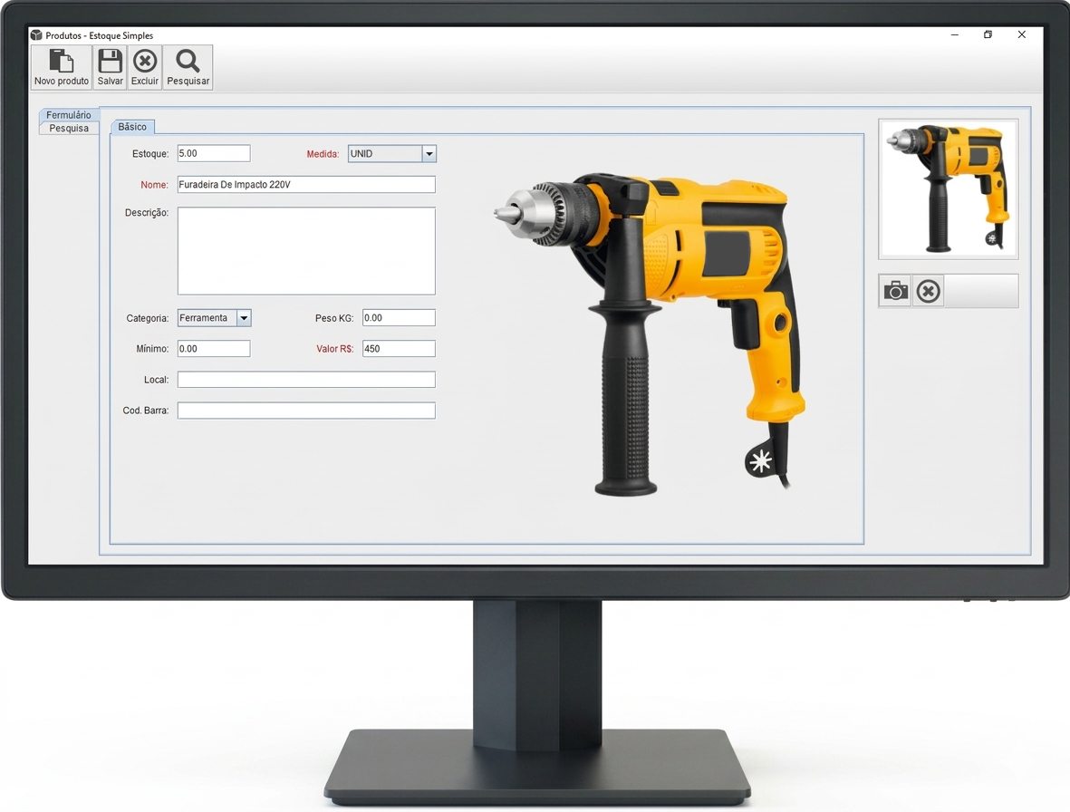This screenshot has width=1070, height=812.
Task: Switch to the Pesquisa tab
Action: pyautogui.click(x=69, y=129)
